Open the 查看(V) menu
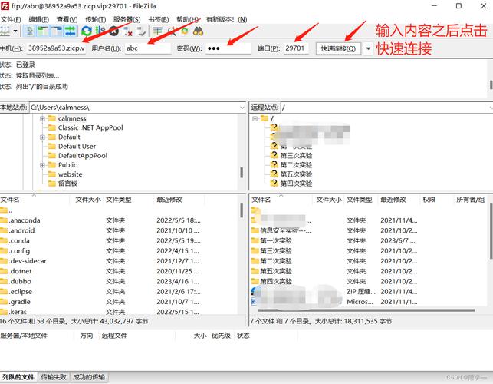493x384 pixels. click(x=67, y=19)
